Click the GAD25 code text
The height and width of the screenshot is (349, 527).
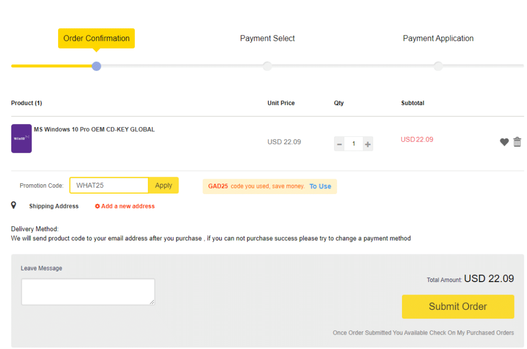(x=218, y=186)
